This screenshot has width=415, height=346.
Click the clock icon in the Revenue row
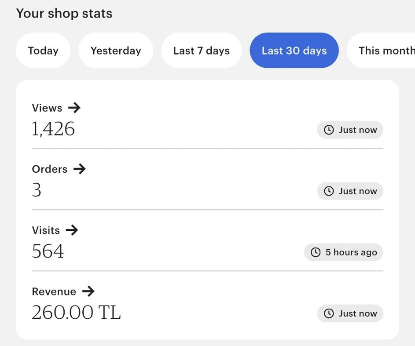pos(329,313)
